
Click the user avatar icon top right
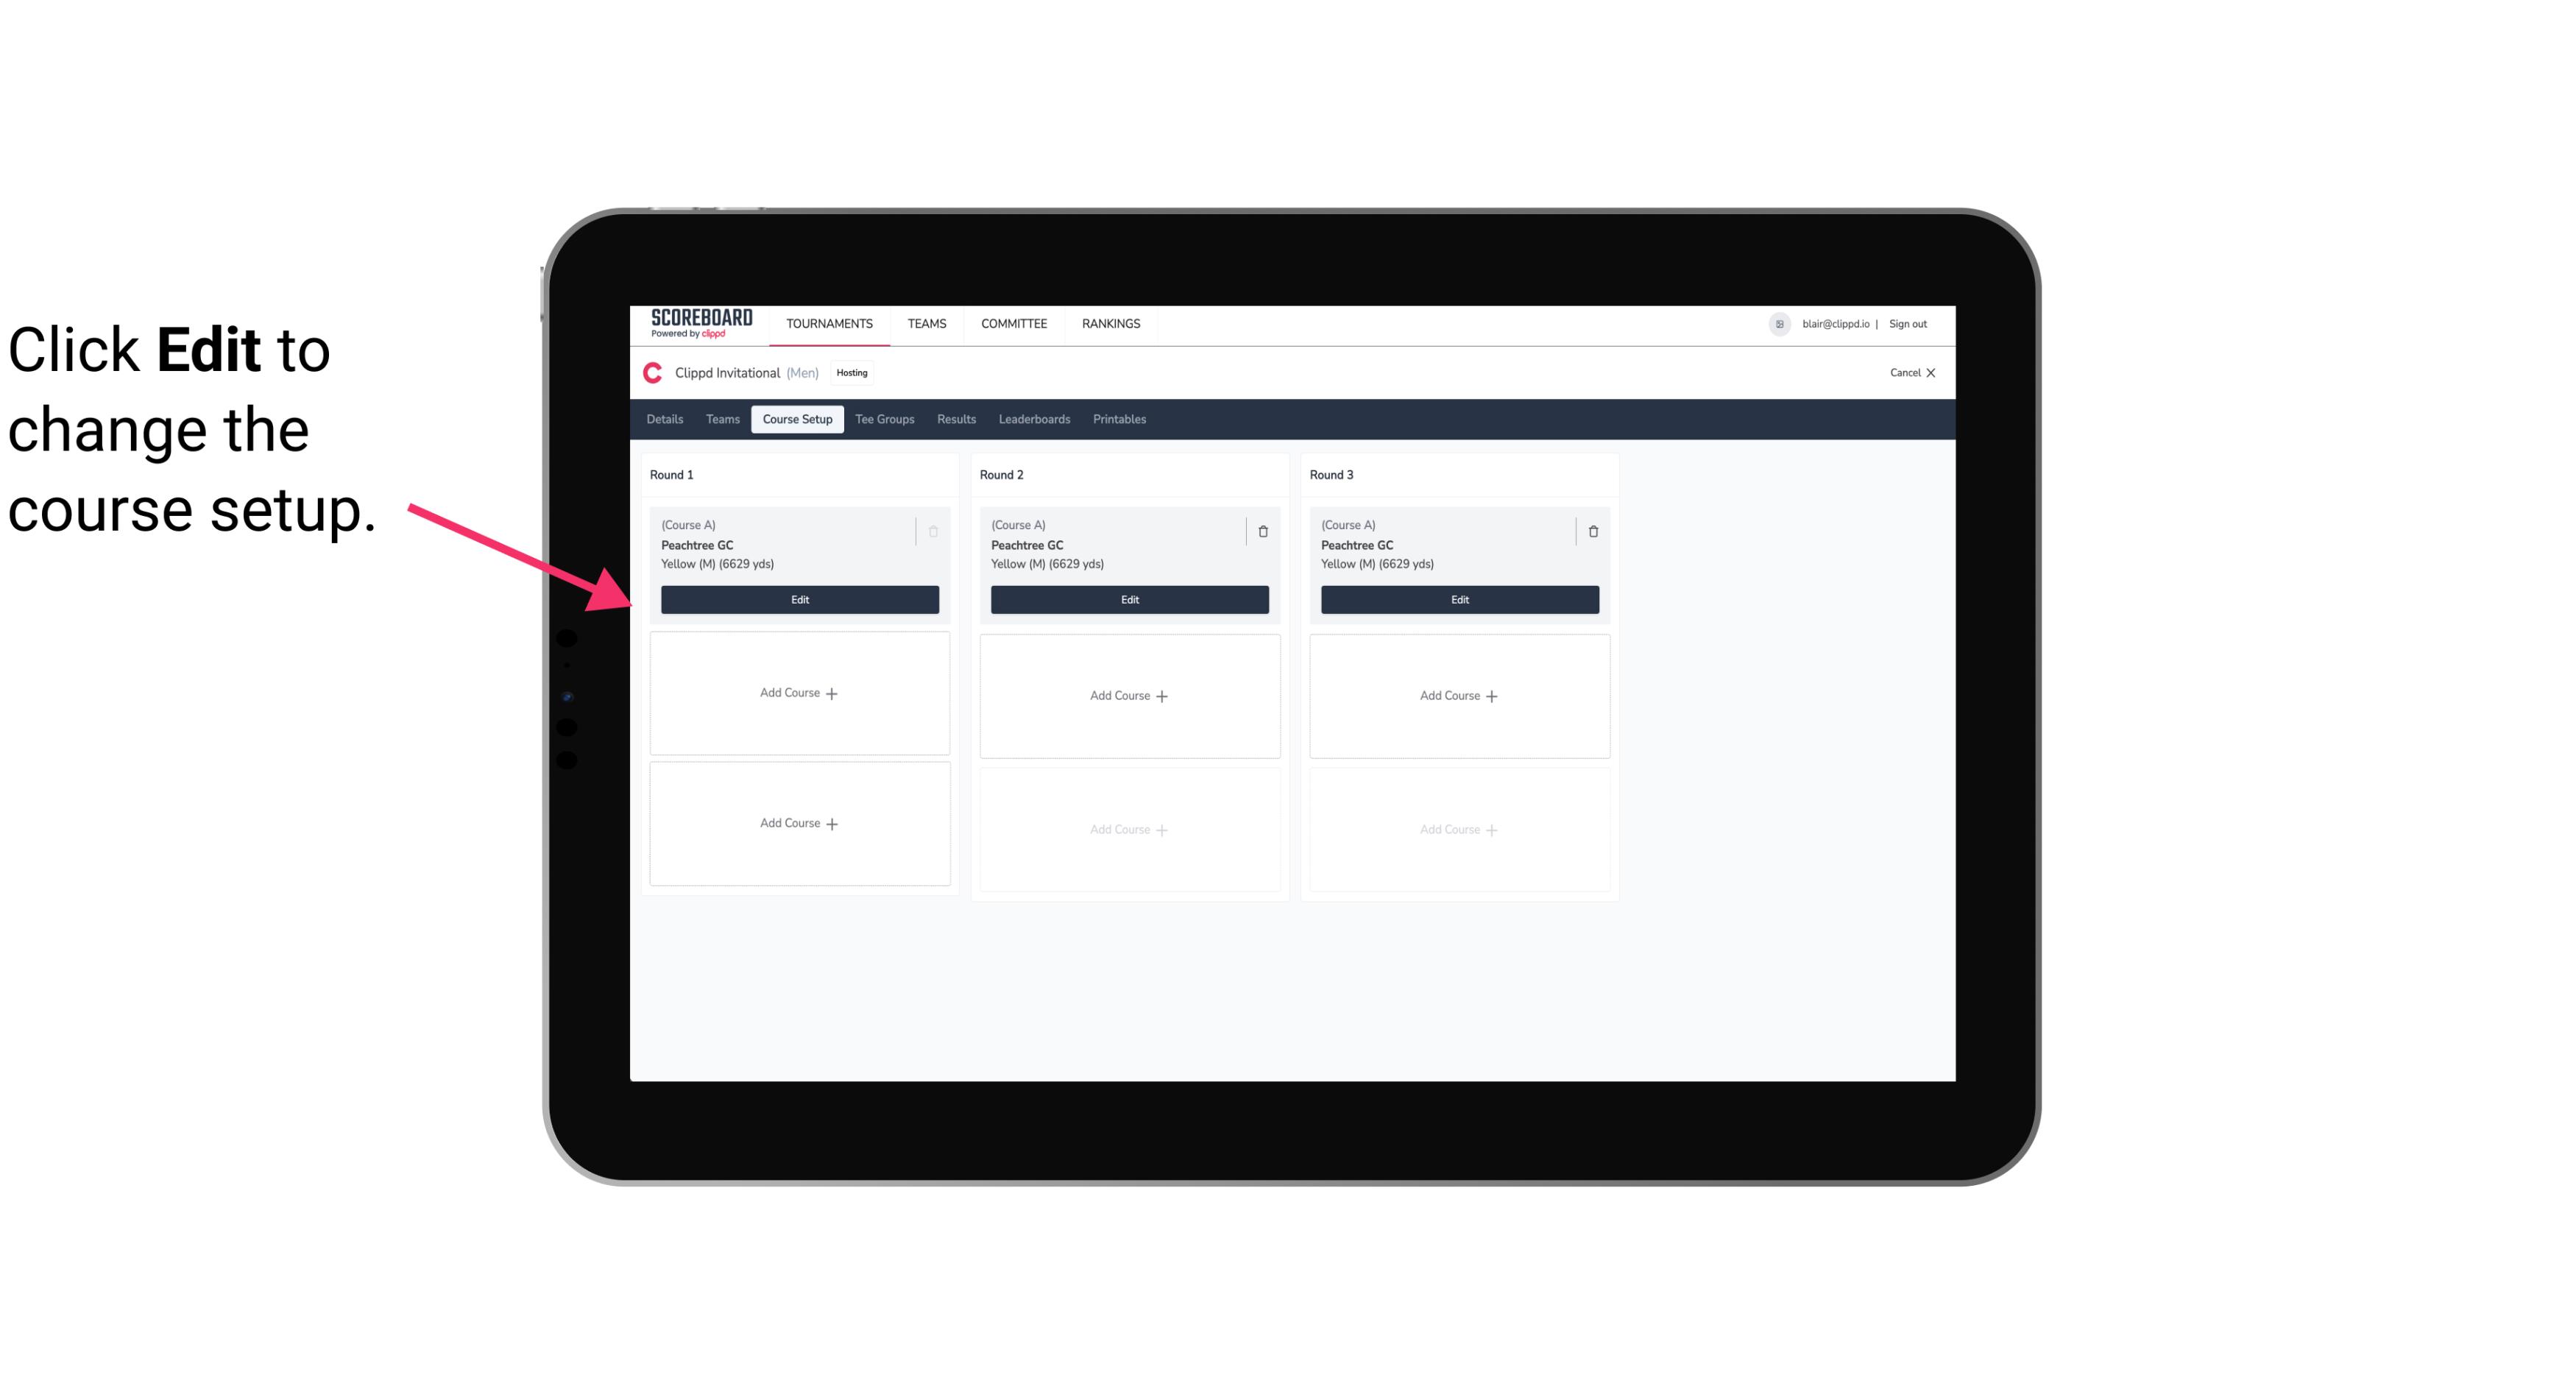(1780, 322)
